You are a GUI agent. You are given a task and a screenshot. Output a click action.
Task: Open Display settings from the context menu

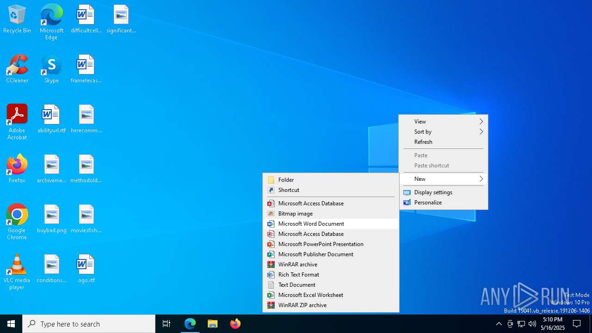click(444, 192)
